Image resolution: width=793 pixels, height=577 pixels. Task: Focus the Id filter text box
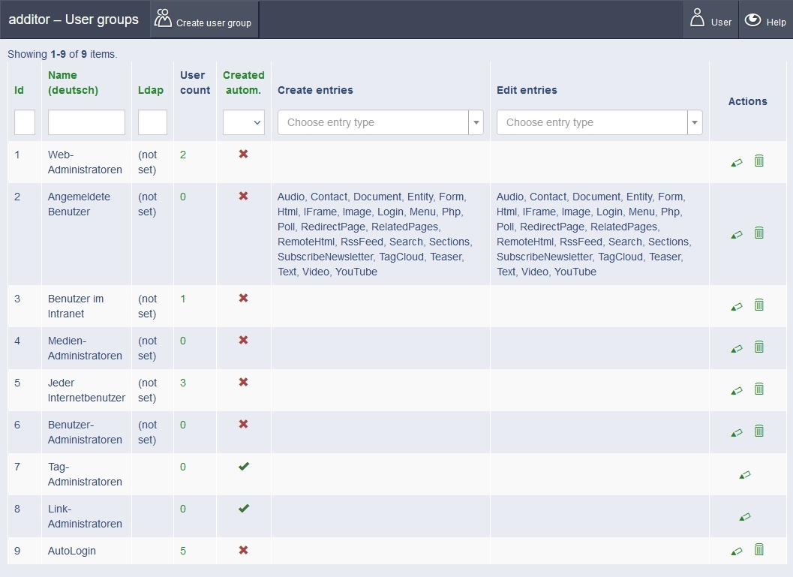pos(25,122)
